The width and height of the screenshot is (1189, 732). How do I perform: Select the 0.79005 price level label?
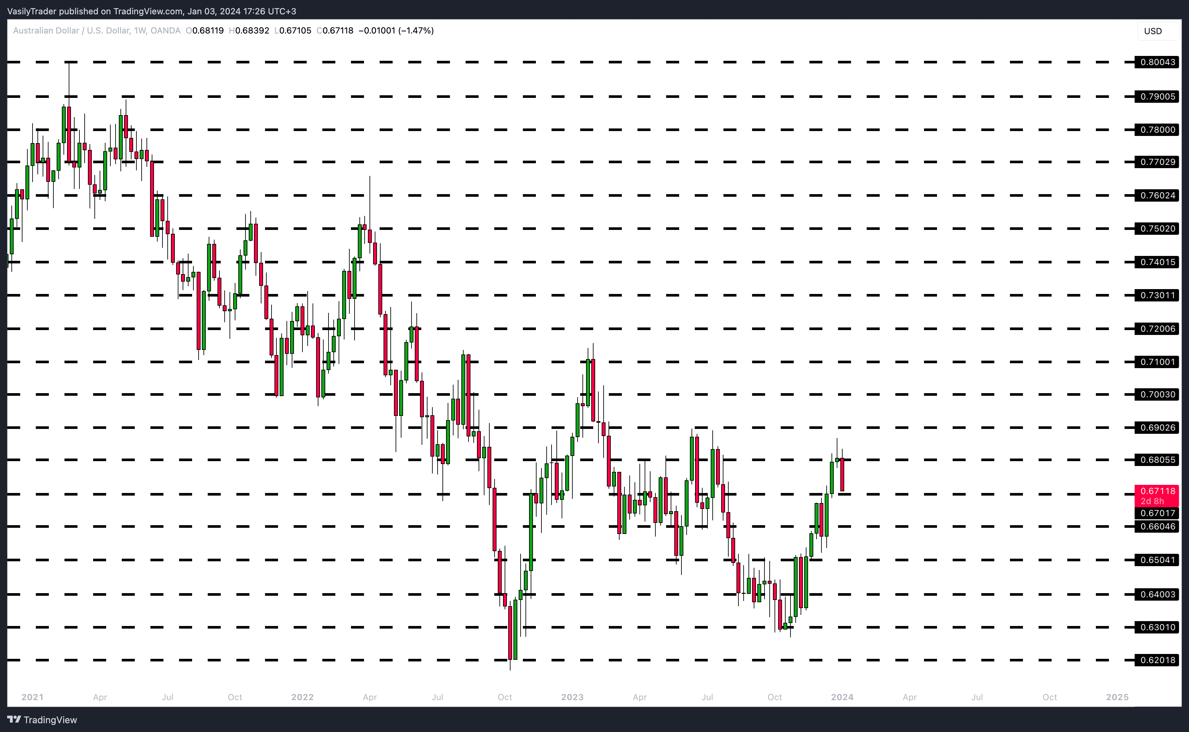pyautogui.click(x=1156, y=97)
